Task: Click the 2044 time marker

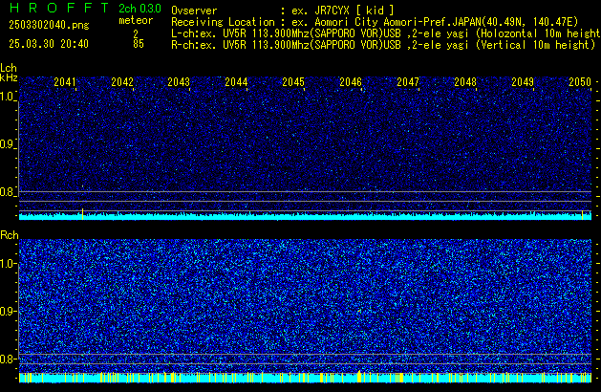Action: pos(236,82)
